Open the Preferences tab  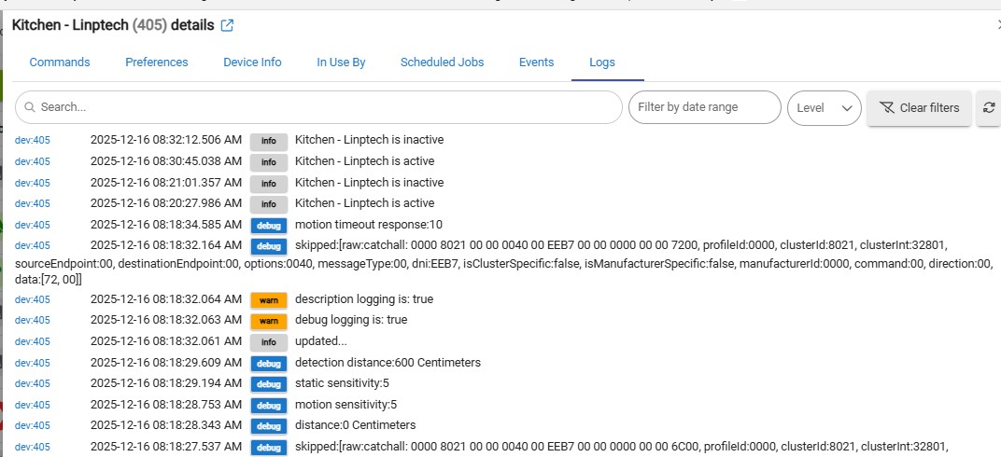point(157,62)
